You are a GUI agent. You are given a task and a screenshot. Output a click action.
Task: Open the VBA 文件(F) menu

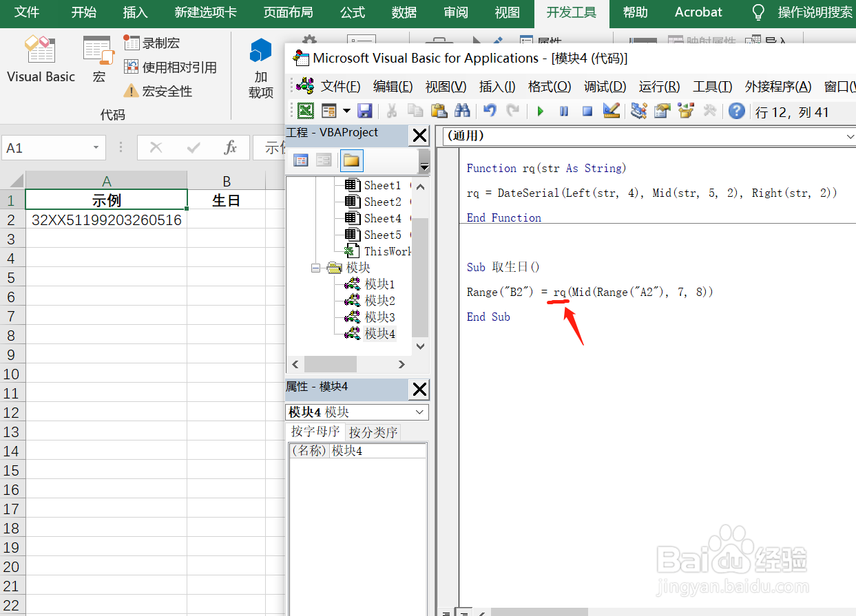pos(341,87)
